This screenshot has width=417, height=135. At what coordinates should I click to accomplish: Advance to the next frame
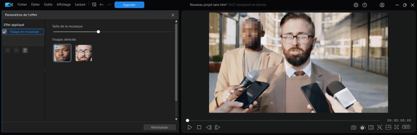(217, 127)
